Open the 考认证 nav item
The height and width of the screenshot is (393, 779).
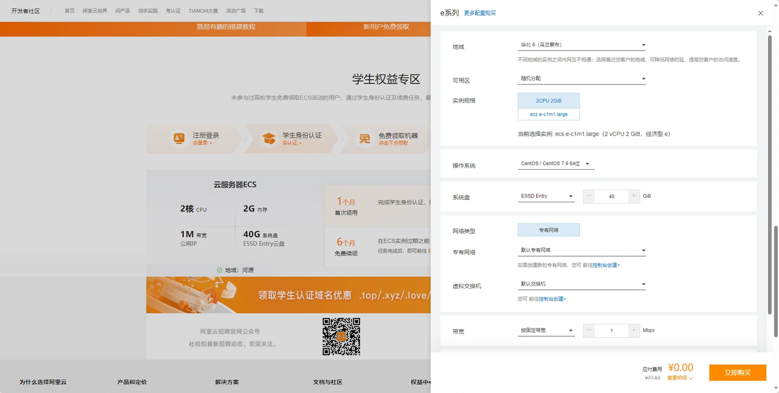[173, 11]
